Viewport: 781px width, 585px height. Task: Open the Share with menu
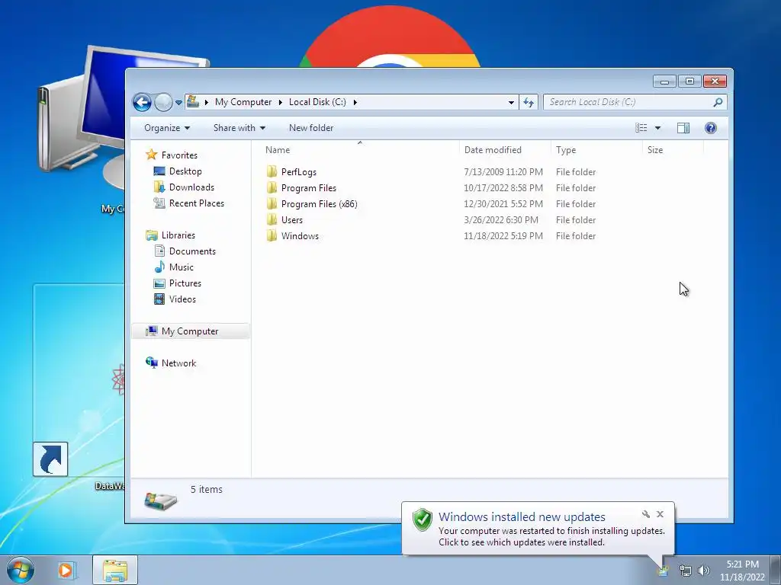point(239,128)
